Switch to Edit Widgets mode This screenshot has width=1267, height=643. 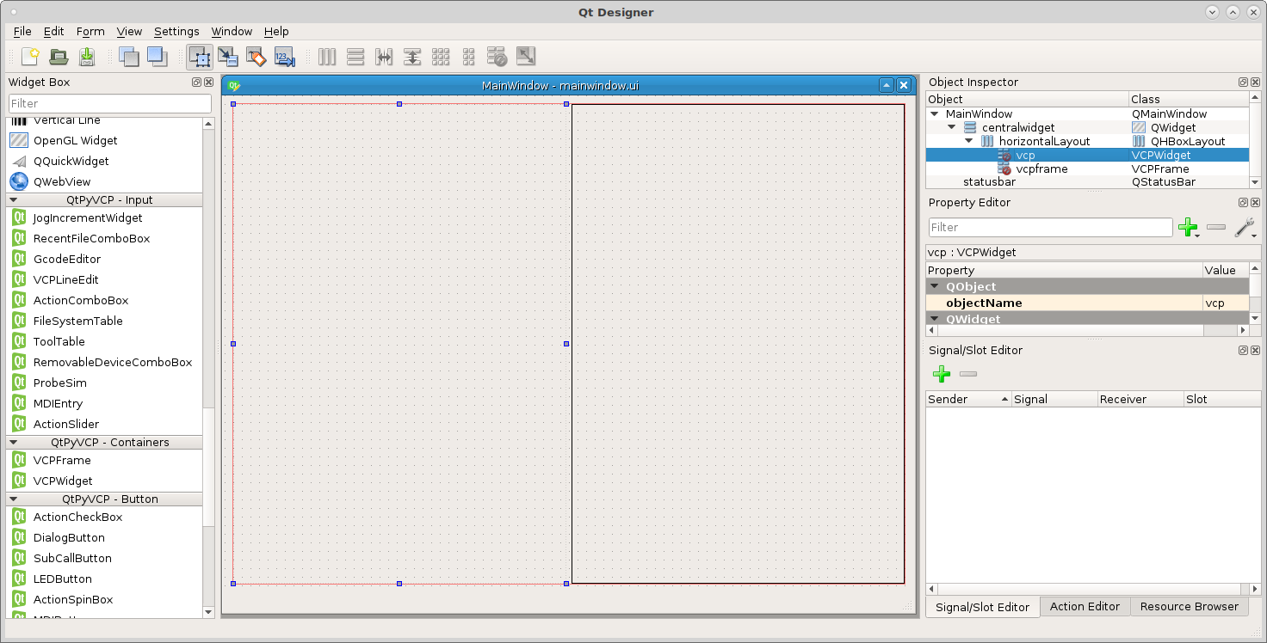click(200, 57)
